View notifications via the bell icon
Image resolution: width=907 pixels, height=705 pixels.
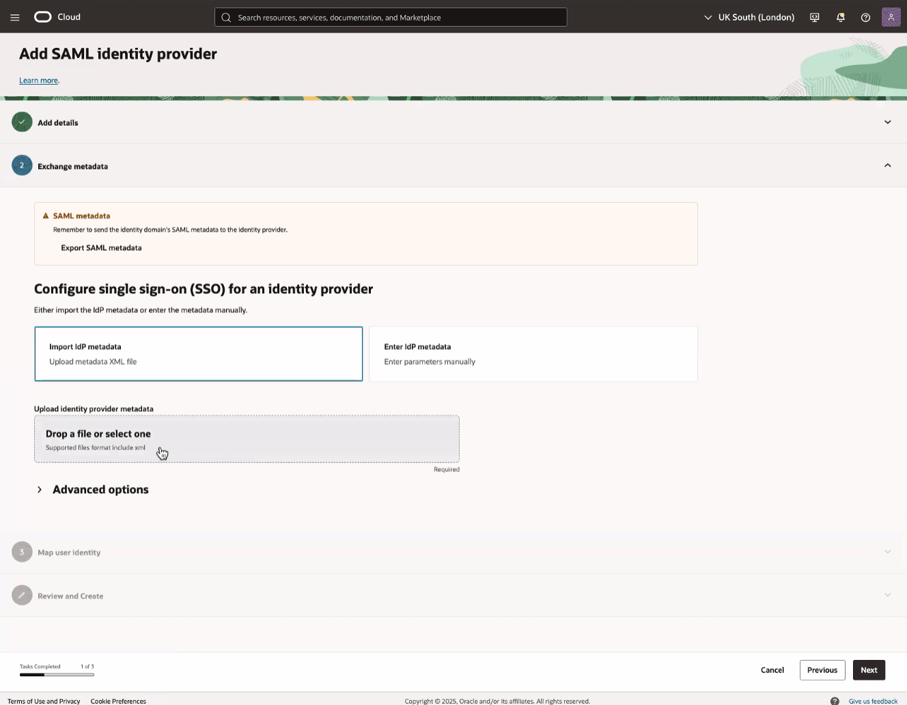(840, 17)
